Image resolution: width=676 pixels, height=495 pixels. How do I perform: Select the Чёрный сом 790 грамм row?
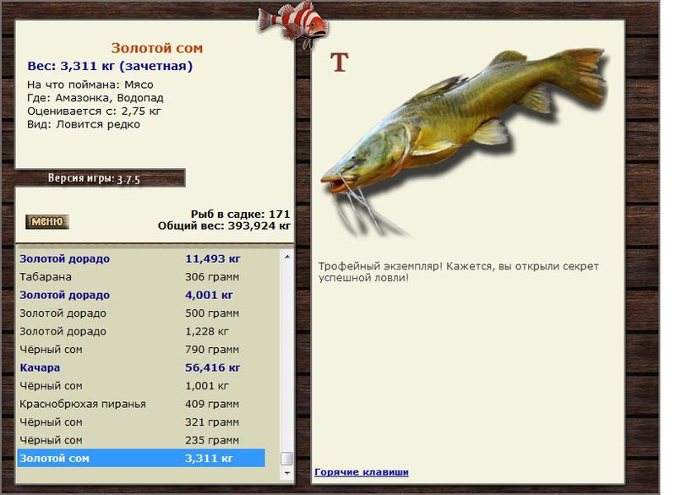(x=141, y=350)
